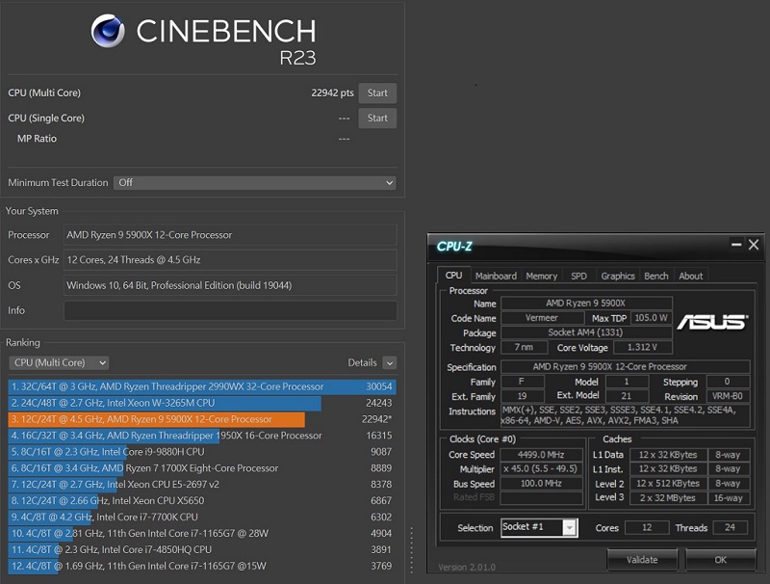
Task: Switch to the Graphics tab in CPU-Z
Action: click(618, 276)
